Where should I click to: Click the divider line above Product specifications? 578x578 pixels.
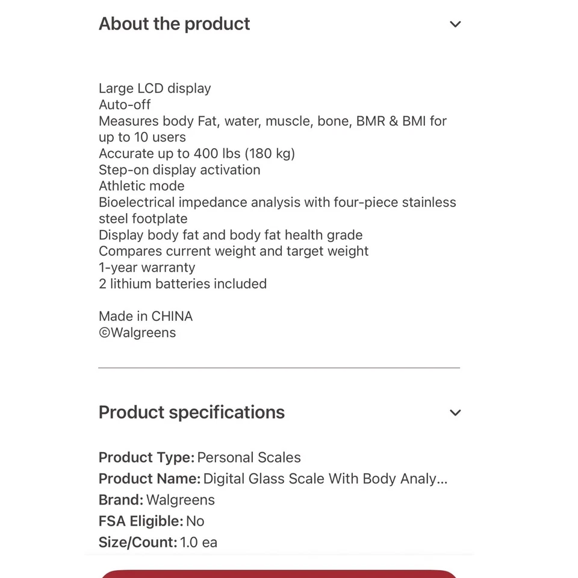(x=279, y=367)
